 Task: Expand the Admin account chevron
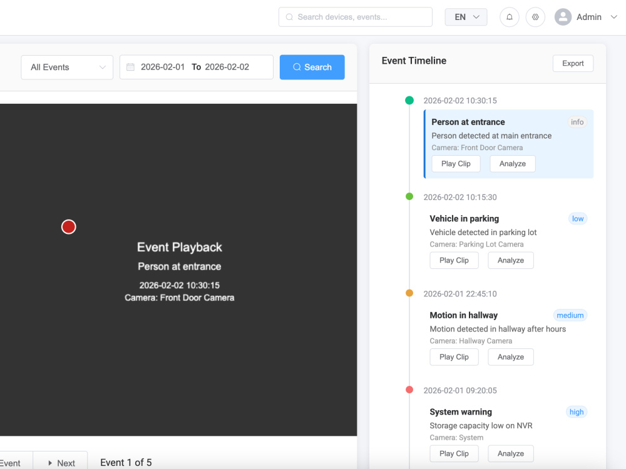click(x=614, y=17)
